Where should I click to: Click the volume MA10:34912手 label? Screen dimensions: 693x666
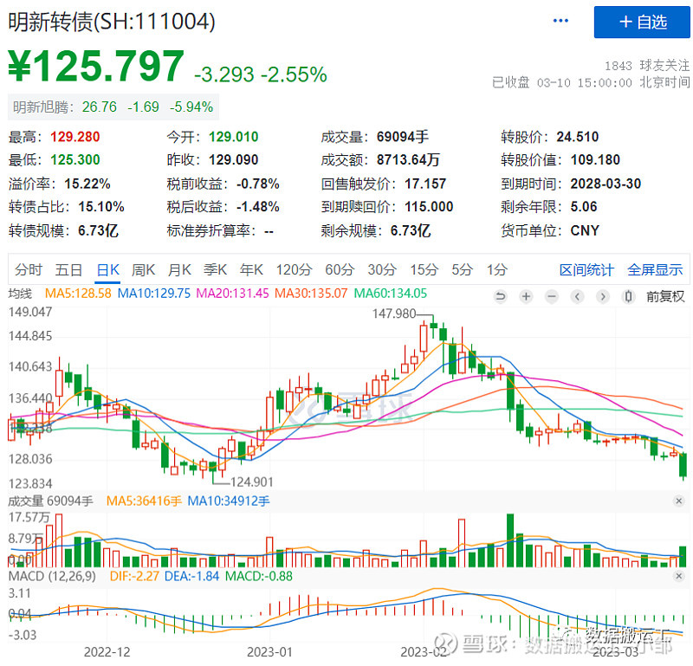coord(229,501)
